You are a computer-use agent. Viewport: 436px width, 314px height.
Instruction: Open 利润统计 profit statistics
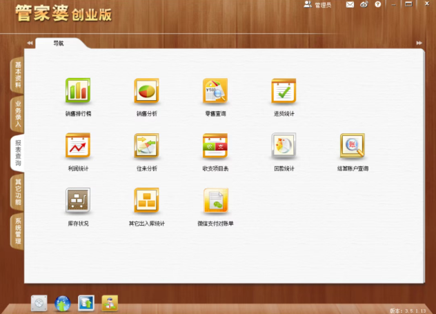click(78, 146)
